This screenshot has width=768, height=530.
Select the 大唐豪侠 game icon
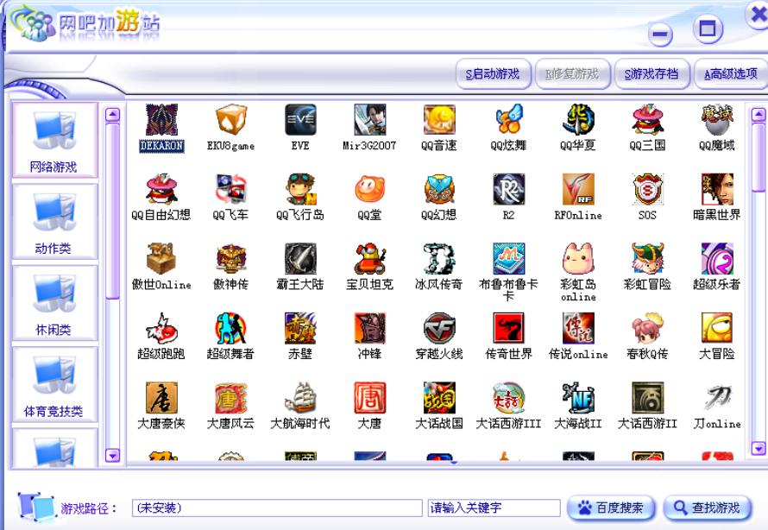[x=161, y=398]
